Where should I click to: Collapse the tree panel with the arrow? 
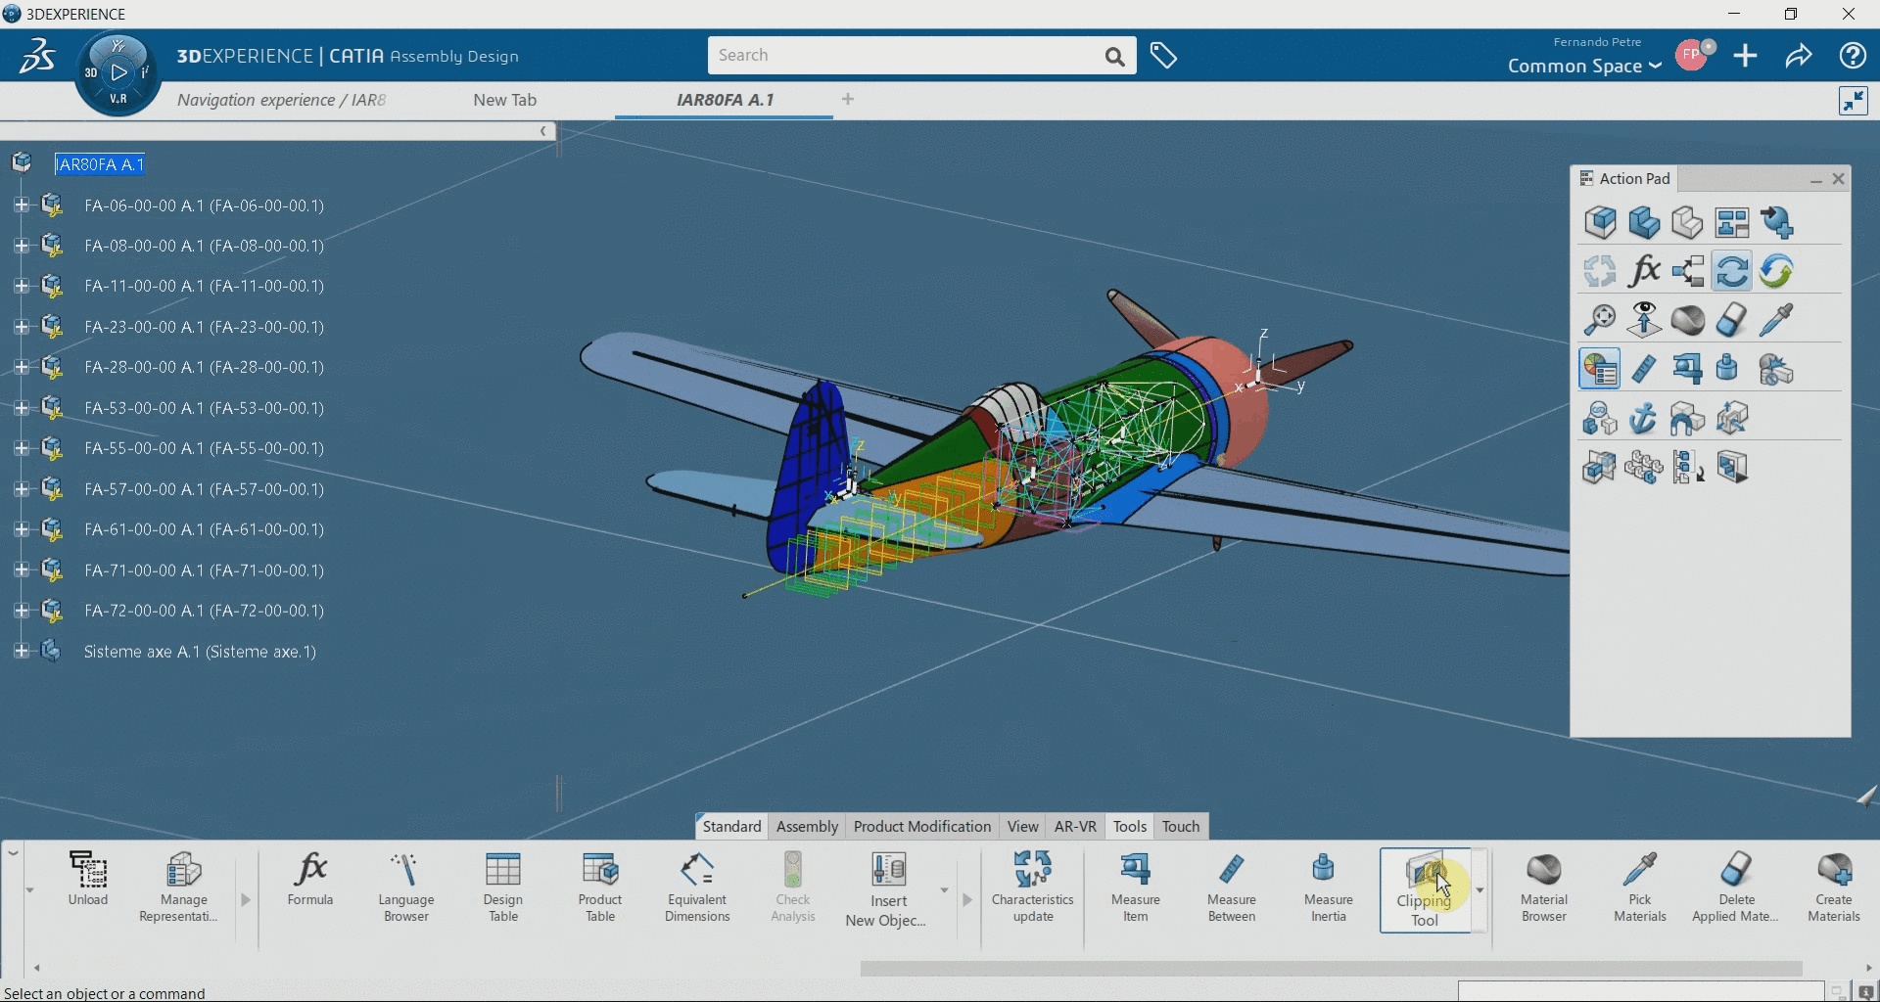543,131
